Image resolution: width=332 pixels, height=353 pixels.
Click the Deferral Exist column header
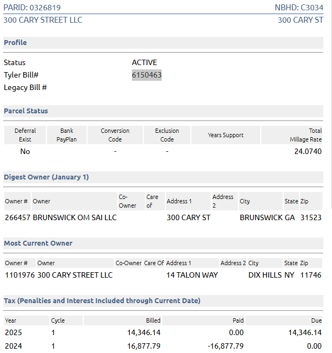25,135
